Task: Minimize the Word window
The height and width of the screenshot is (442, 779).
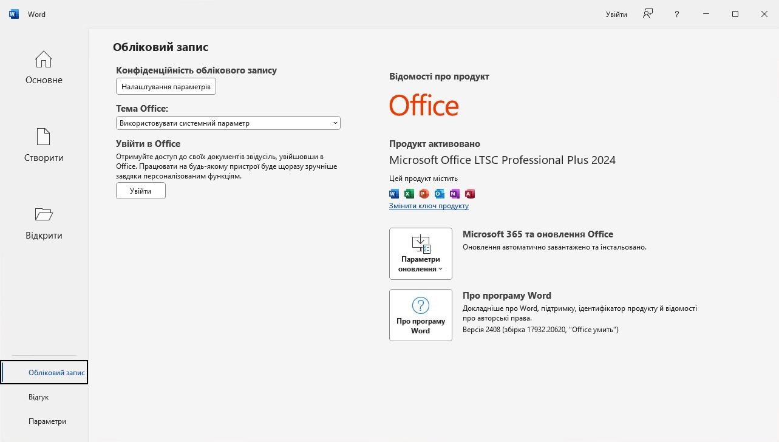Action: [x=706, y=14]
